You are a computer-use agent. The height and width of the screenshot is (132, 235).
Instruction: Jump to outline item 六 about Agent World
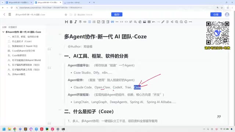pyautogui.click(x=24, y=60)
